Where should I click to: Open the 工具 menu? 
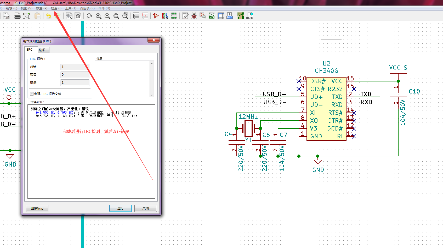pyautogui.click(x=70, y=8)
